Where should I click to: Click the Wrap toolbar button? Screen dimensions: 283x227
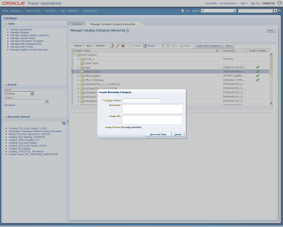pyautogui.click(x=185, y=46)
